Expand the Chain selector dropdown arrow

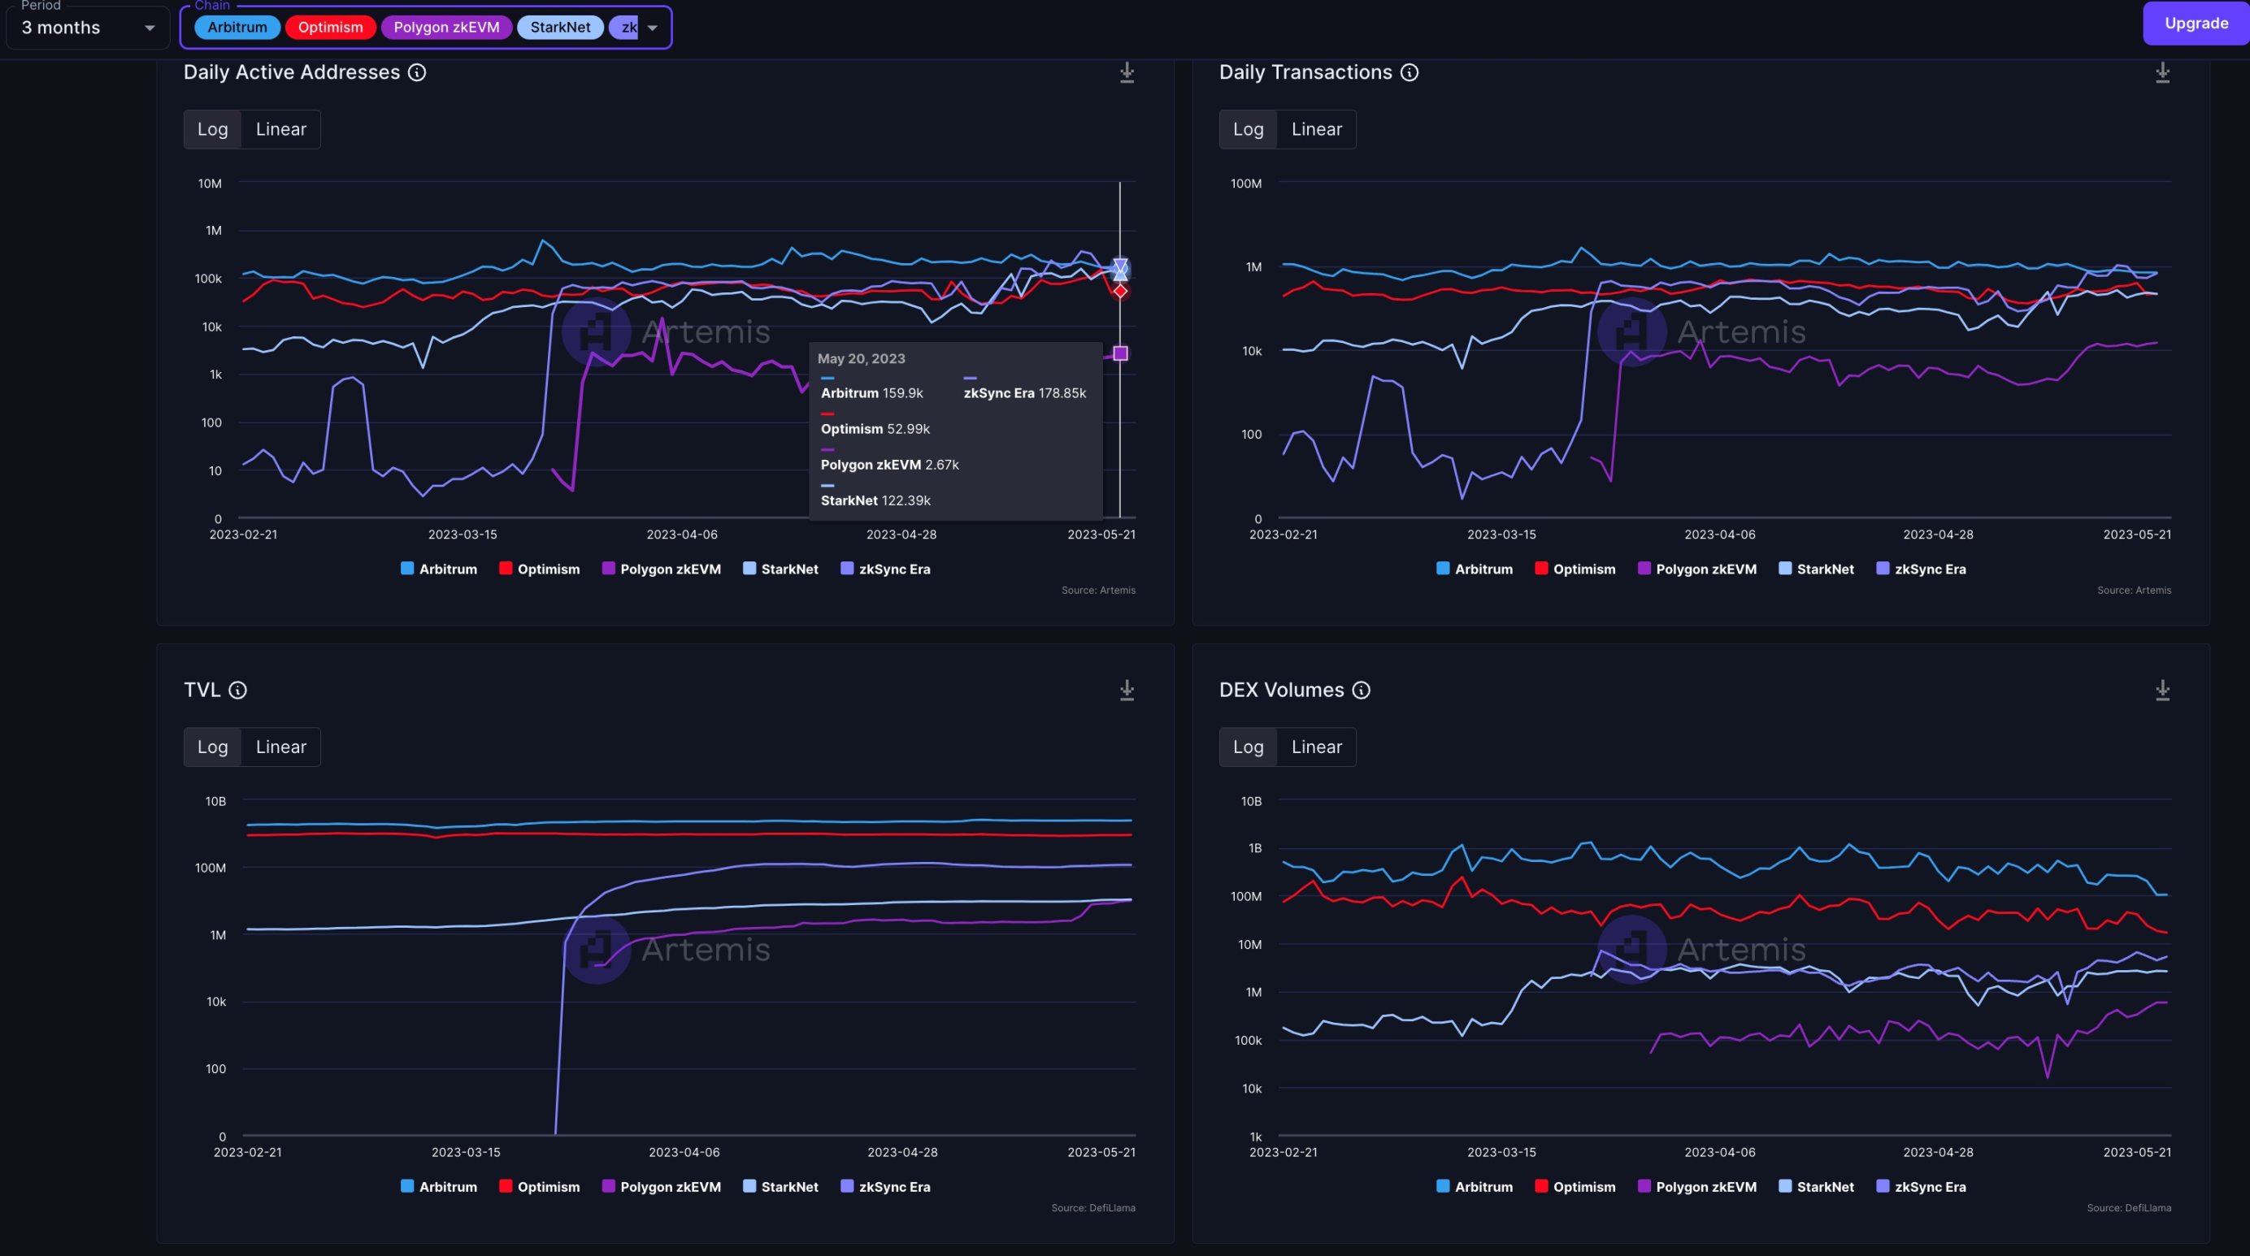point(652,28)
